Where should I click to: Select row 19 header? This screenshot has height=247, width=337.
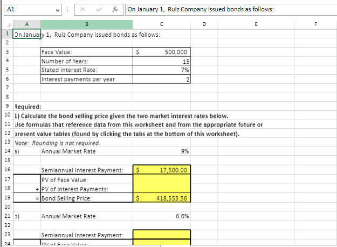(x=8, y=197)
